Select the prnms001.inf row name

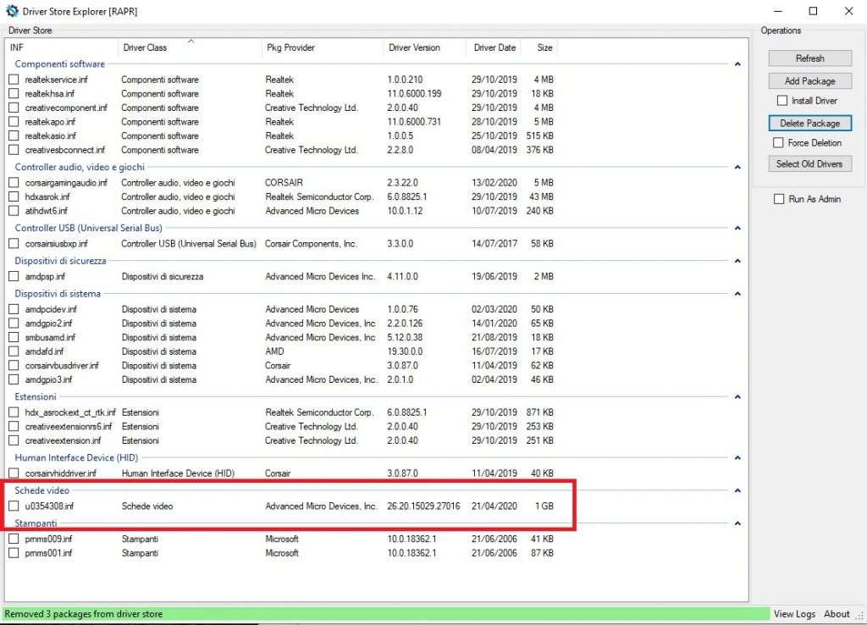tap(48, 553)
